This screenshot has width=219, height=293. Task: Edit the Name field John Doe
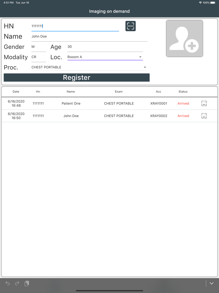[x=89, y=36]
